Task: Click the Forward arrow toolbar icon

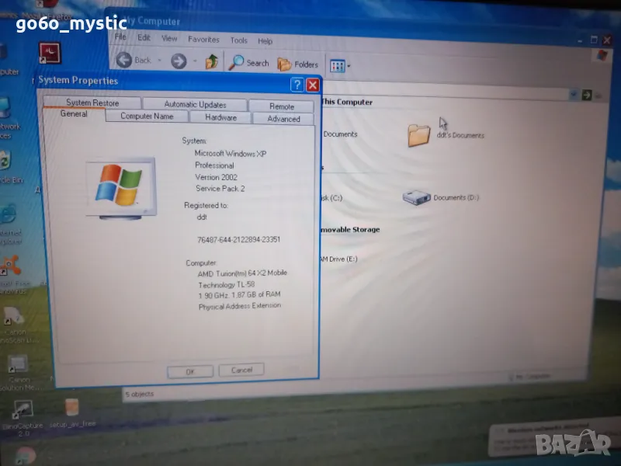Action: click(179, 61)
